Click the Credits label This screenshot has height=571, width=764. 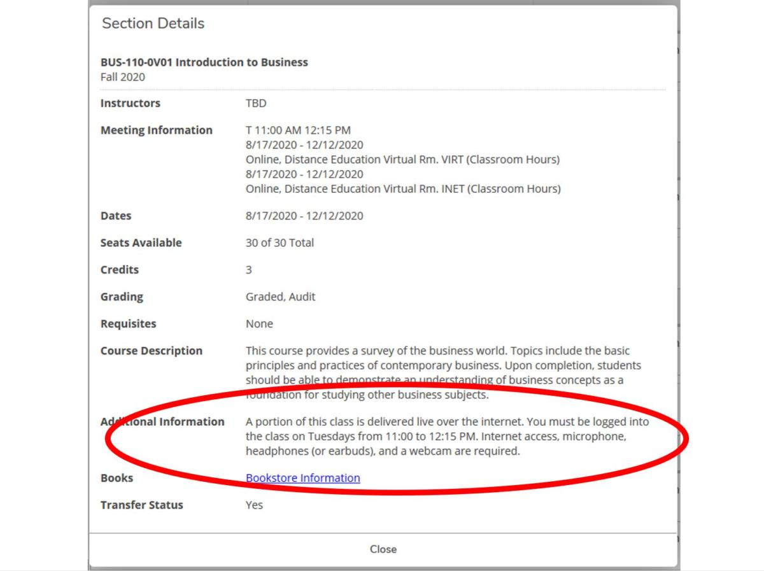119,270
